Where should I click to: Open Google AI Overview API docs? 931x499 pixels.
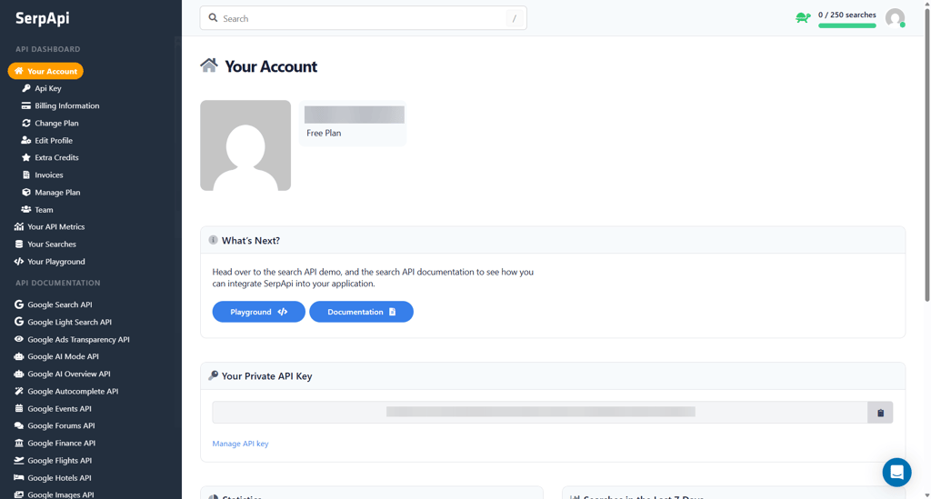(69, 374)
